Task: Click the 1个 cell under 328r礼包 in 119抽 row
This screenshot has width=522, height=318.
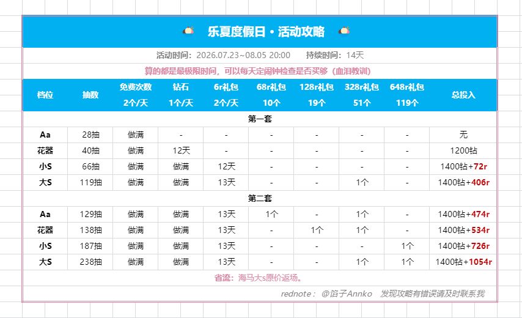Action: (362, 182)
